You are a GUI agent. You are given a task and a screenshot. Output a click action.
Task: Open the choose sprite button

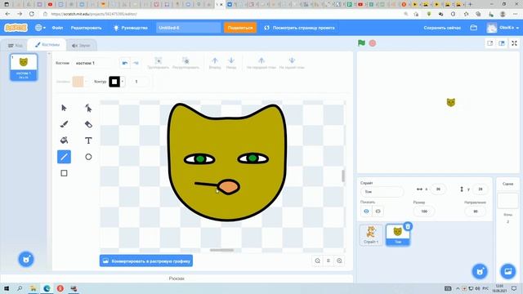[480, 271]
